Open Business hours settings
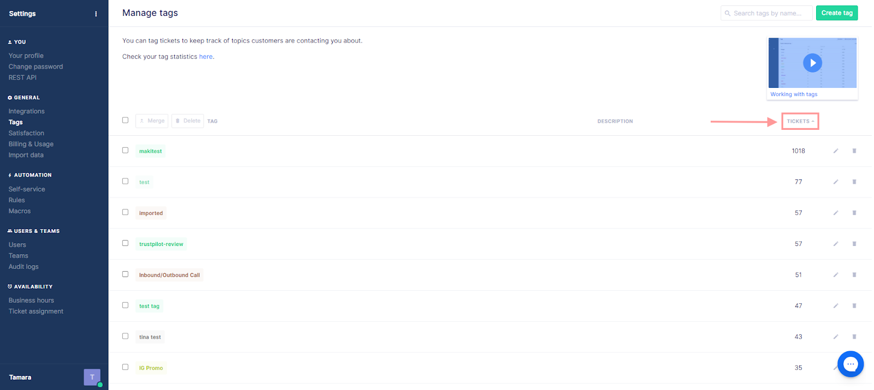The image size is (874, 390). click(31, 301)
